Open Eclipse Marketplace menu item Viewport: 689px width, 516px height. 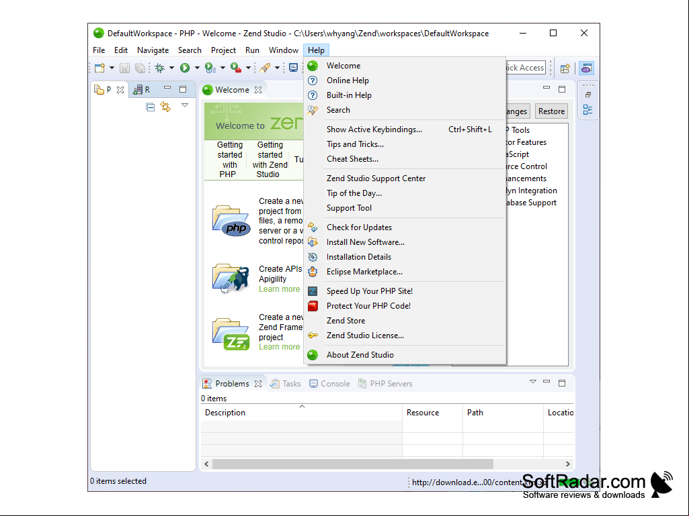[404, 272]
